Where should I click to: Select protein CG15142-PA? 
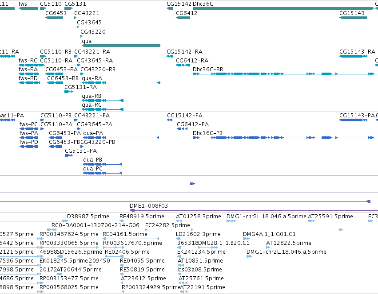tap(170, 120)
